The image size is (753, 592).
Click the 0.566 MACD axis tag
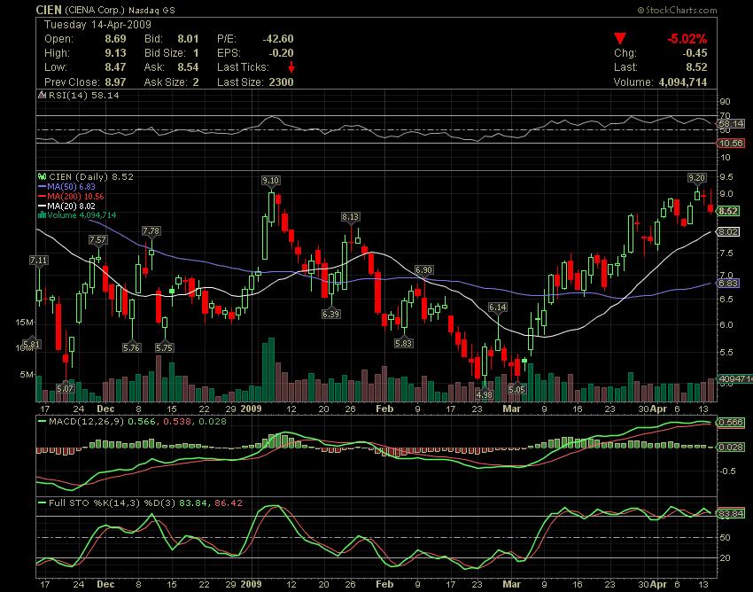(730, 423)
